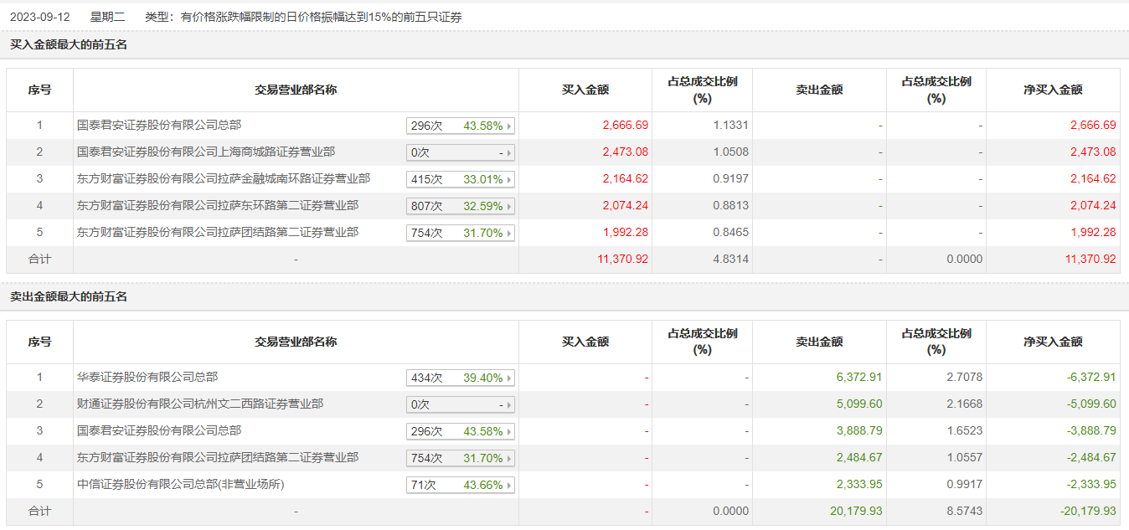Open 国泰君安证券上海商城路证券营业部 link
Viewport: 1129px width, 530px height.
click(206, 152)
